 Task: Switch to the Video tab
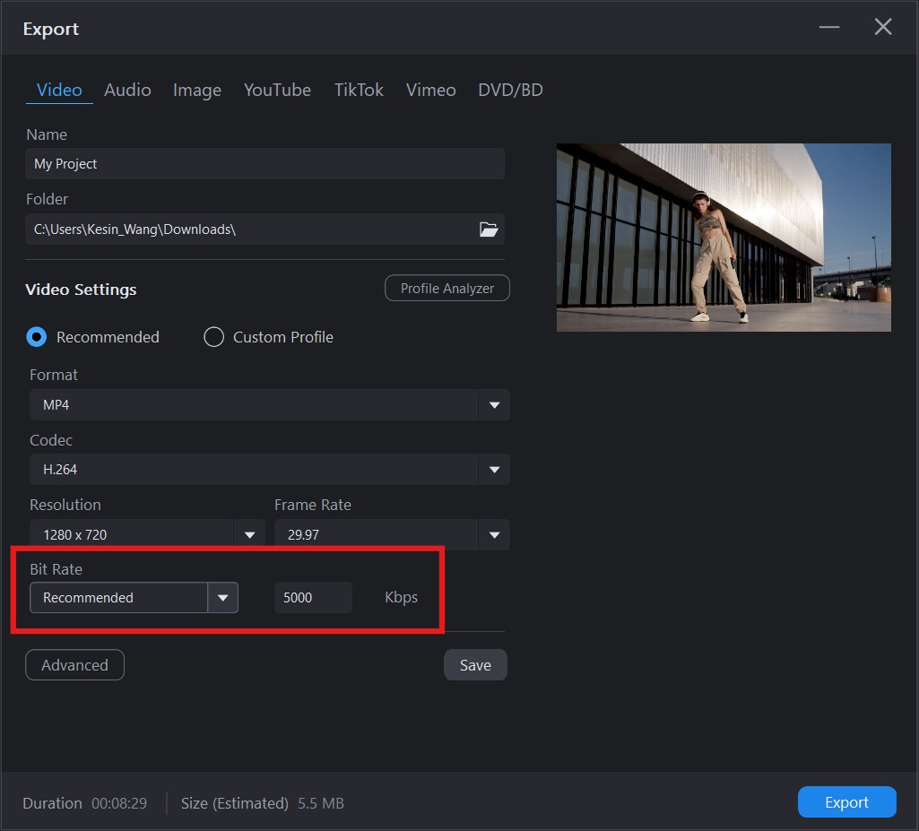pyautogui.click(x=59, y=90)
